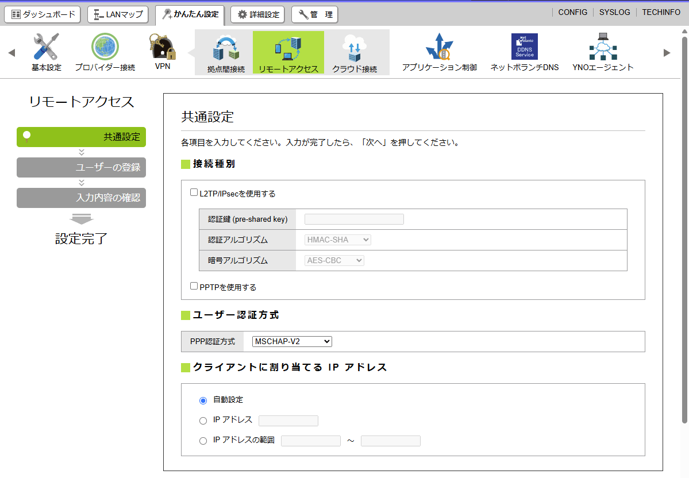Click the 接続種別 section heading

point(214,164)
